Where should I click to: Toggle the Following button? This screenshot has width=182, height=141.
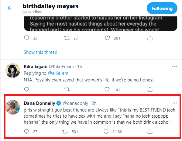162,8
